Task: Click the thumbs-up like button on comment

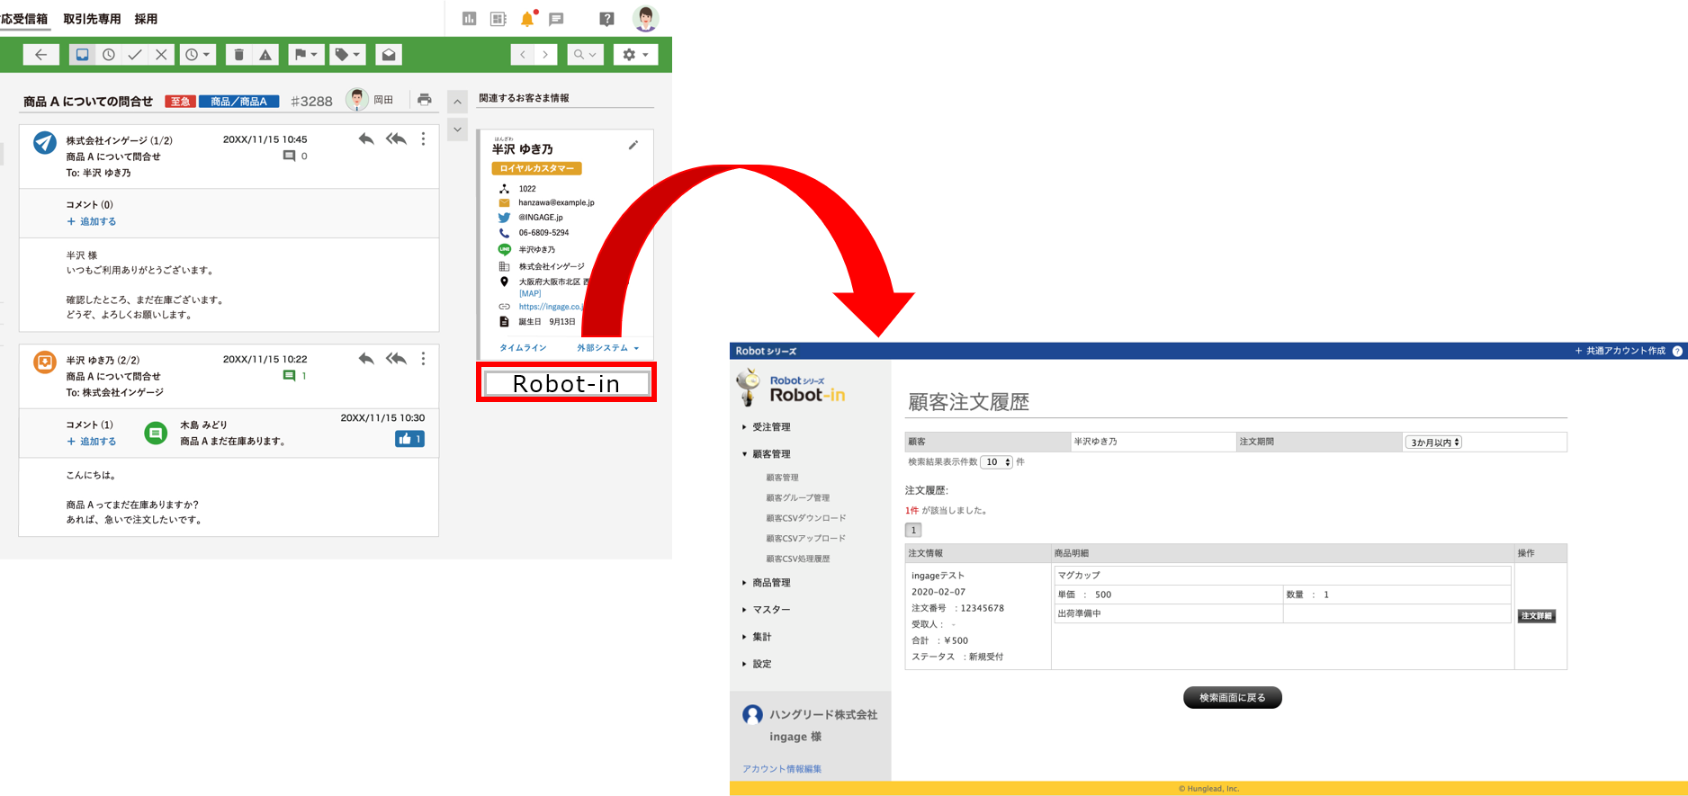Action: [409, 439]
